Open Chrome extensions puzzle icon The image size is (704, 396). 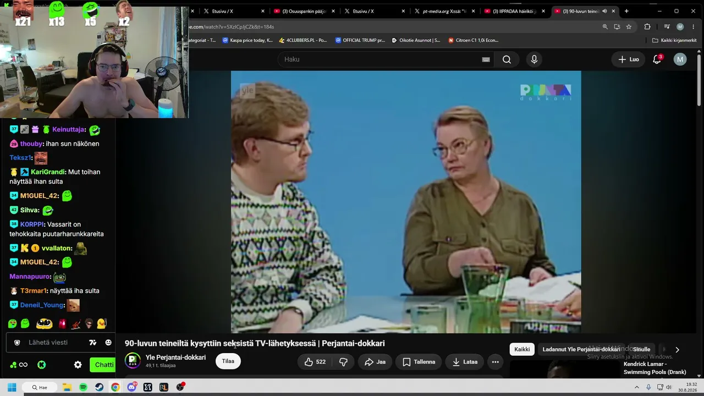click(x=647, y=26)
